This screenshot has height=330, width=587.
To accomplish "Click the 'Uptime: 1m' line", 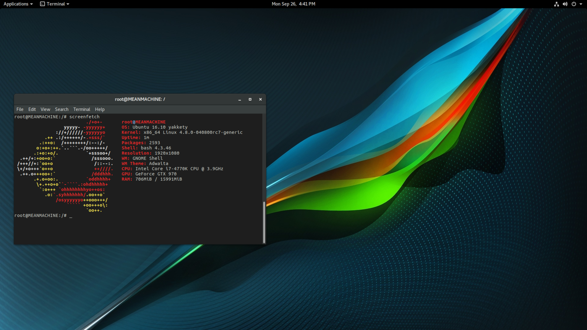I will [x=135, y=137].
